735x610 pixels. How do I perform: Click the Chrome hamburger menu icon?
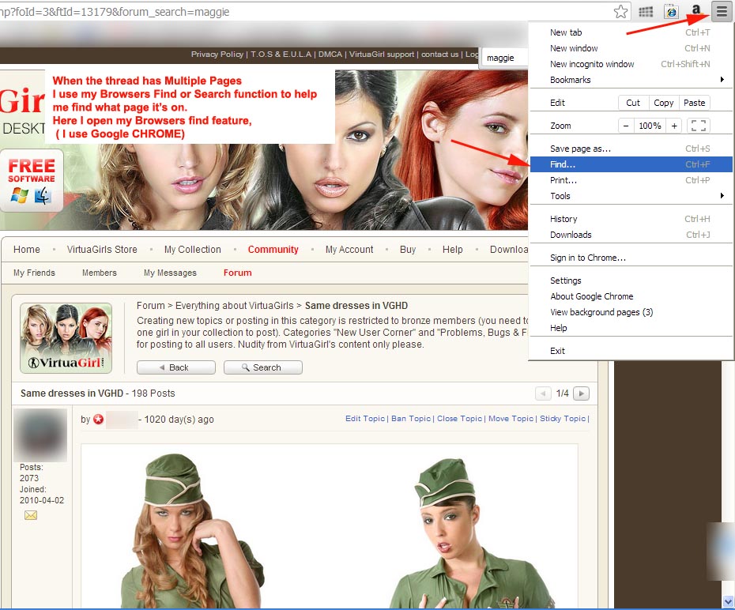[x=722, y=12]
